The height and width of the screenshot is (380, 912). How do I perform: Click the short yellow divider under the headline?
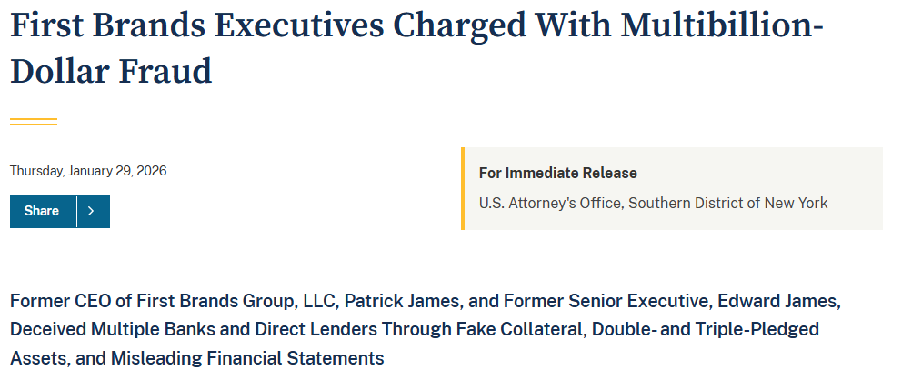pos(34,121)
